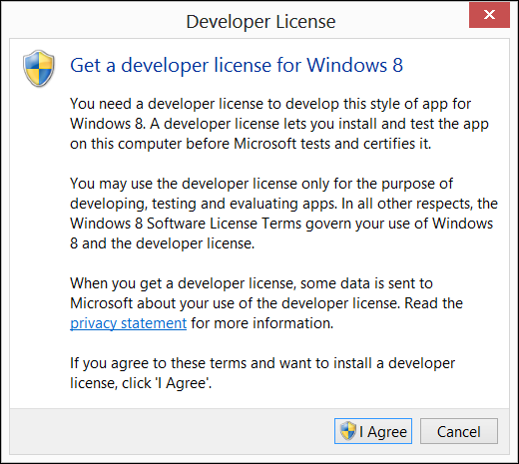Cancel the developer license dialog
This screenshot has height=464, width=519.
459,431
